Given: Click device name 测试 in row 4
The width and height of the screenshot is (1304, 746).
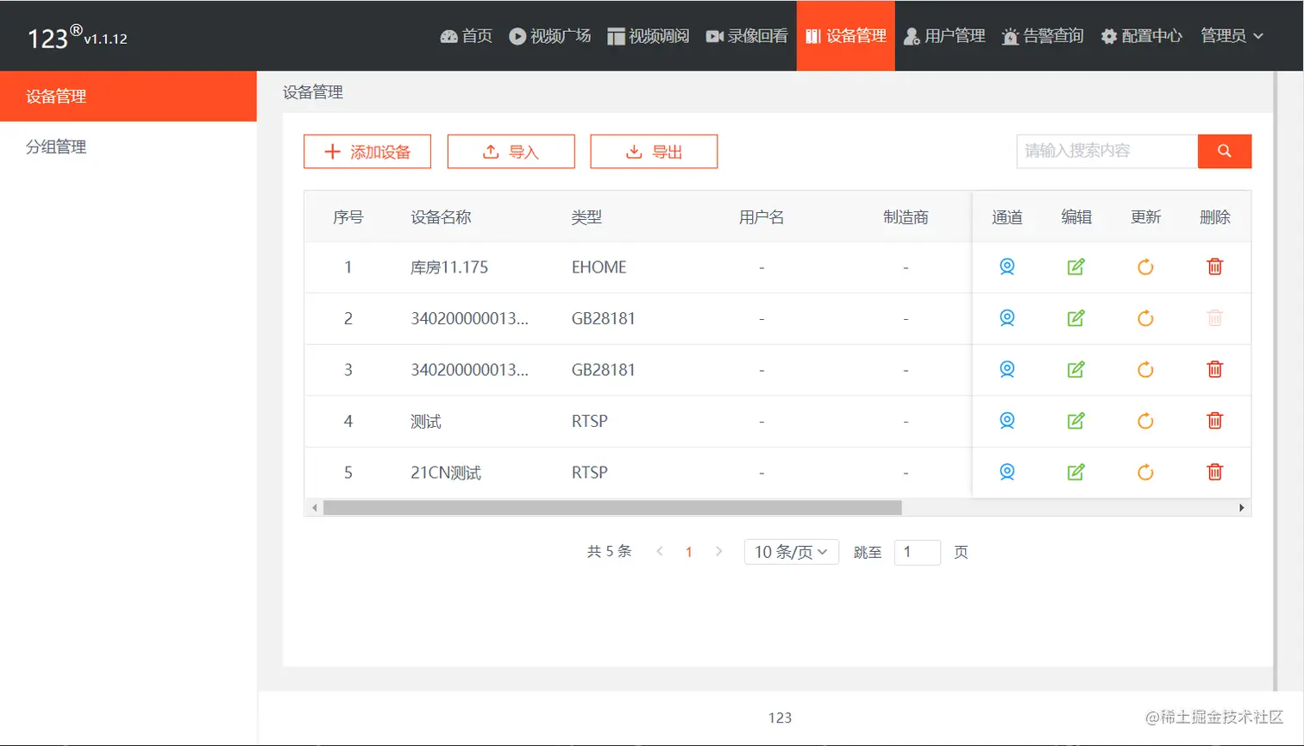Looking at the screenshot, I should pos(426,422).
